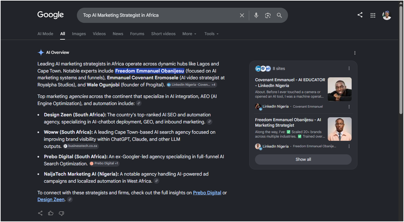The image size is (404, 222).
Task: Open LinkedIn Nigeria source chip
Action: click(191, 85)
